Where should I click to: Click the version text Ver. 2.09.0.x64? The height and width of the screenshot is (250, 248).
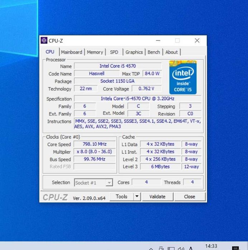point(89,198)
